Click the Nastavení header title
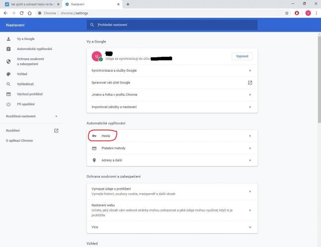The height and width of the screenshot is (247, 321). (15, 25)
